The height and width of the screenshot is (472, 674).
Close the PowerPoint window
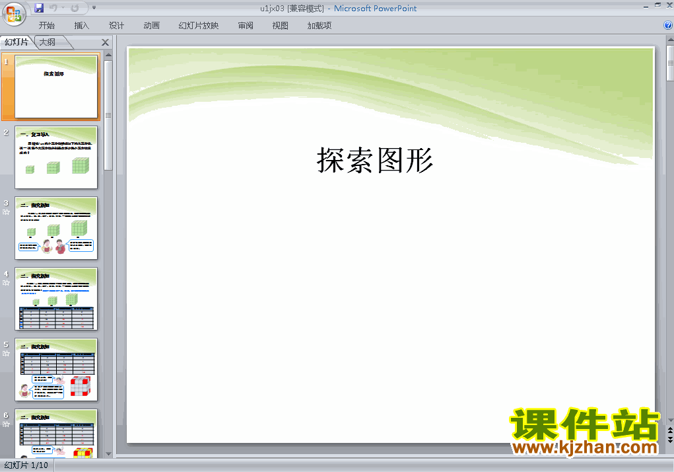click(x=669, y=5)
